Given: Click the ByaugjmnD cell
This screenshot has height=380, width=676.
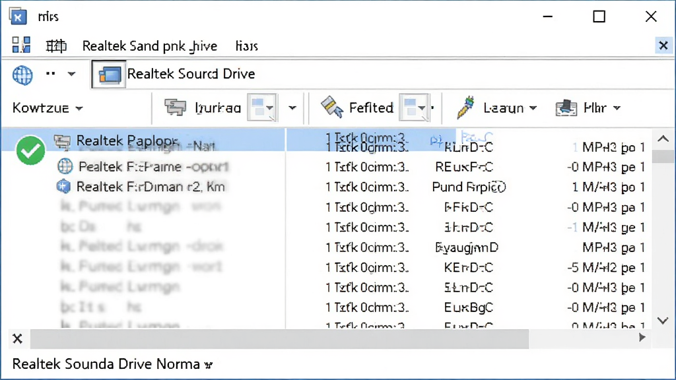Looking at the screenshot, I should pos(467,247).
